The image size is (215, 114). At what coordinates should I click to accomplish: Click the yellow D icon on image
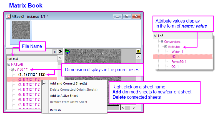point(138,51)
